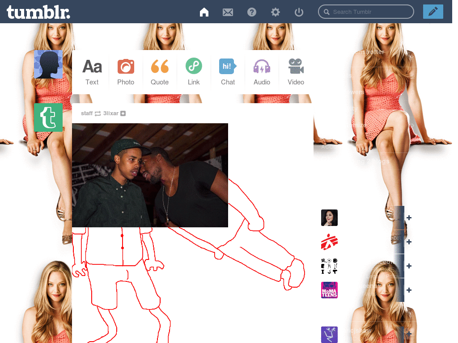The height and width of the screenshot is (343, 458).
Task: Follow the woman portrait blog with plus
Action: (409, 218)
